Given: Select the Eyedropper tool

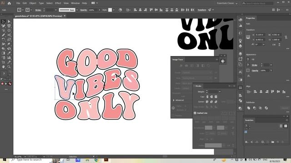Looking at the screenshot, I should [x=9, y=53].
